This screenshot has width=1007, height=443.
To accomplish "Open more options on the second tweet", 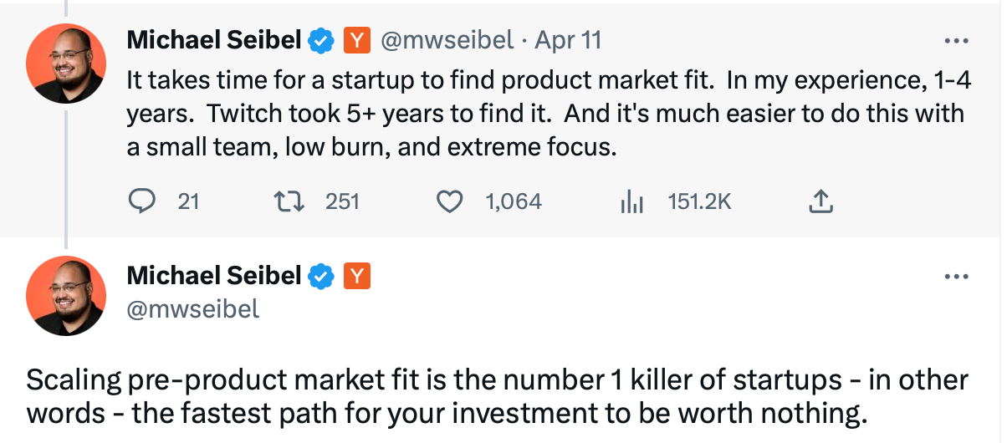I will click(x=955, y=277).
